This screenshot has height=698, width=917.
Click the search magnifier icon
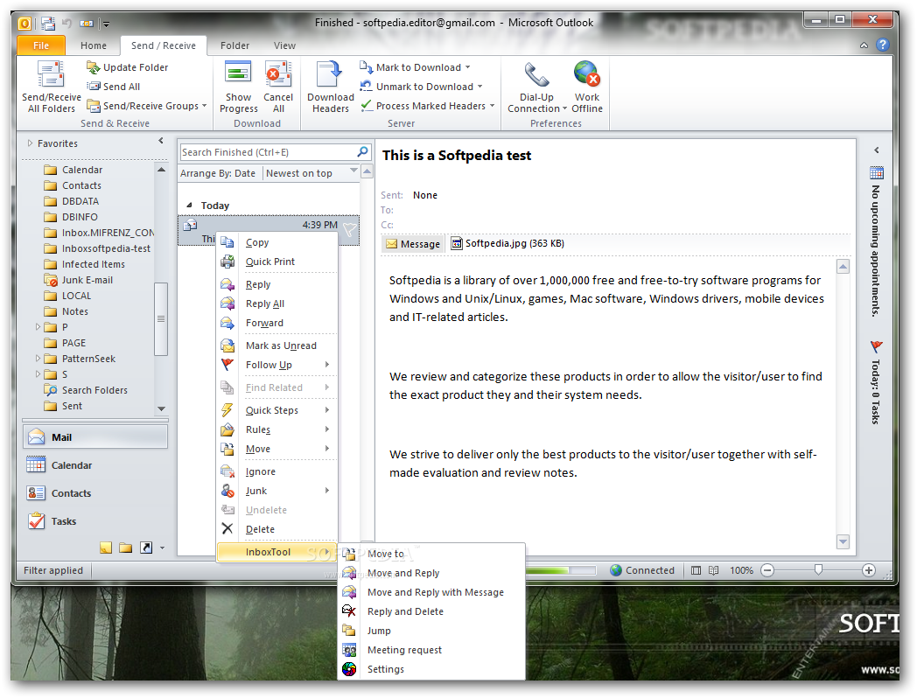362,152
